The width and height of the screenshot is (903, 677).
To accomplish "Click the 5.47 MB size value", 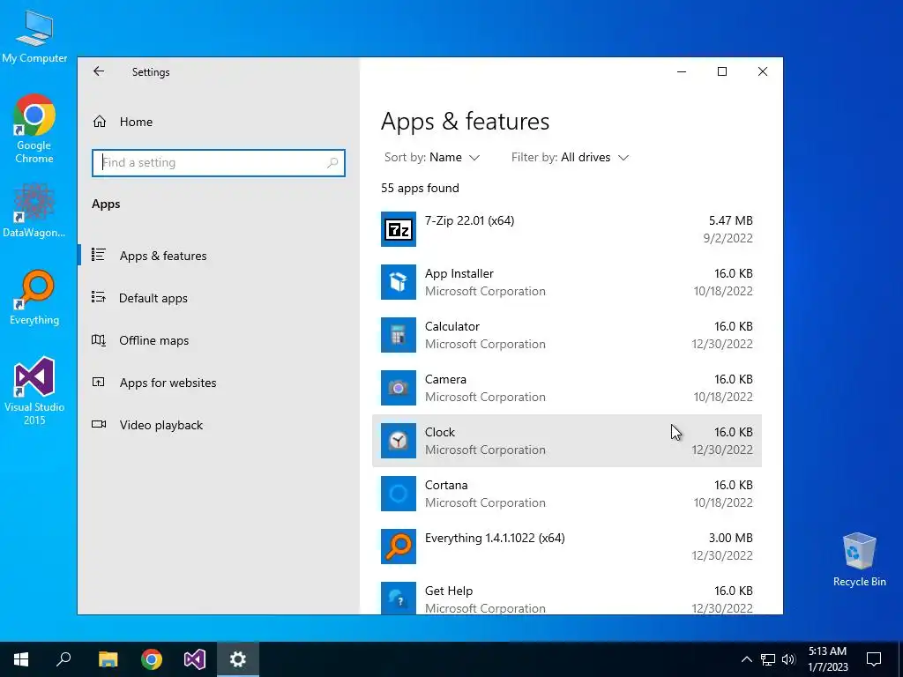I will click(730, 220).
